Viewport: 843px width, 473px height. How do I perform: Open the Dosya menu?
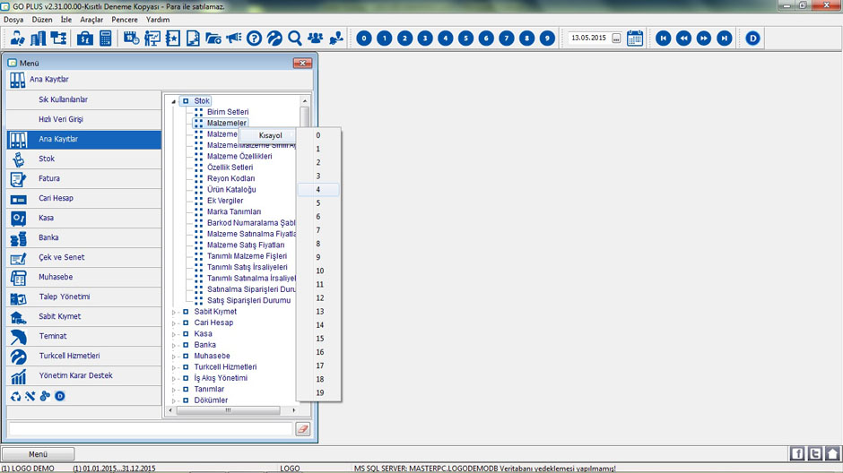click(13, 20)
